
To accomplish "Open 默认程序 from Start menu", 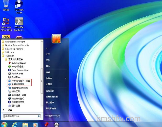I will point(50,102).
